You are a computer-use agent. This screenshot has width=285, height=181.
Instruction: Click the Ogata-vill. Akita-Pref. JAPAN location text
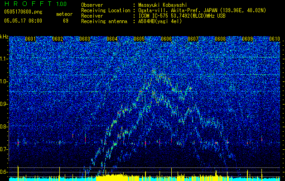tap(202, 10)
